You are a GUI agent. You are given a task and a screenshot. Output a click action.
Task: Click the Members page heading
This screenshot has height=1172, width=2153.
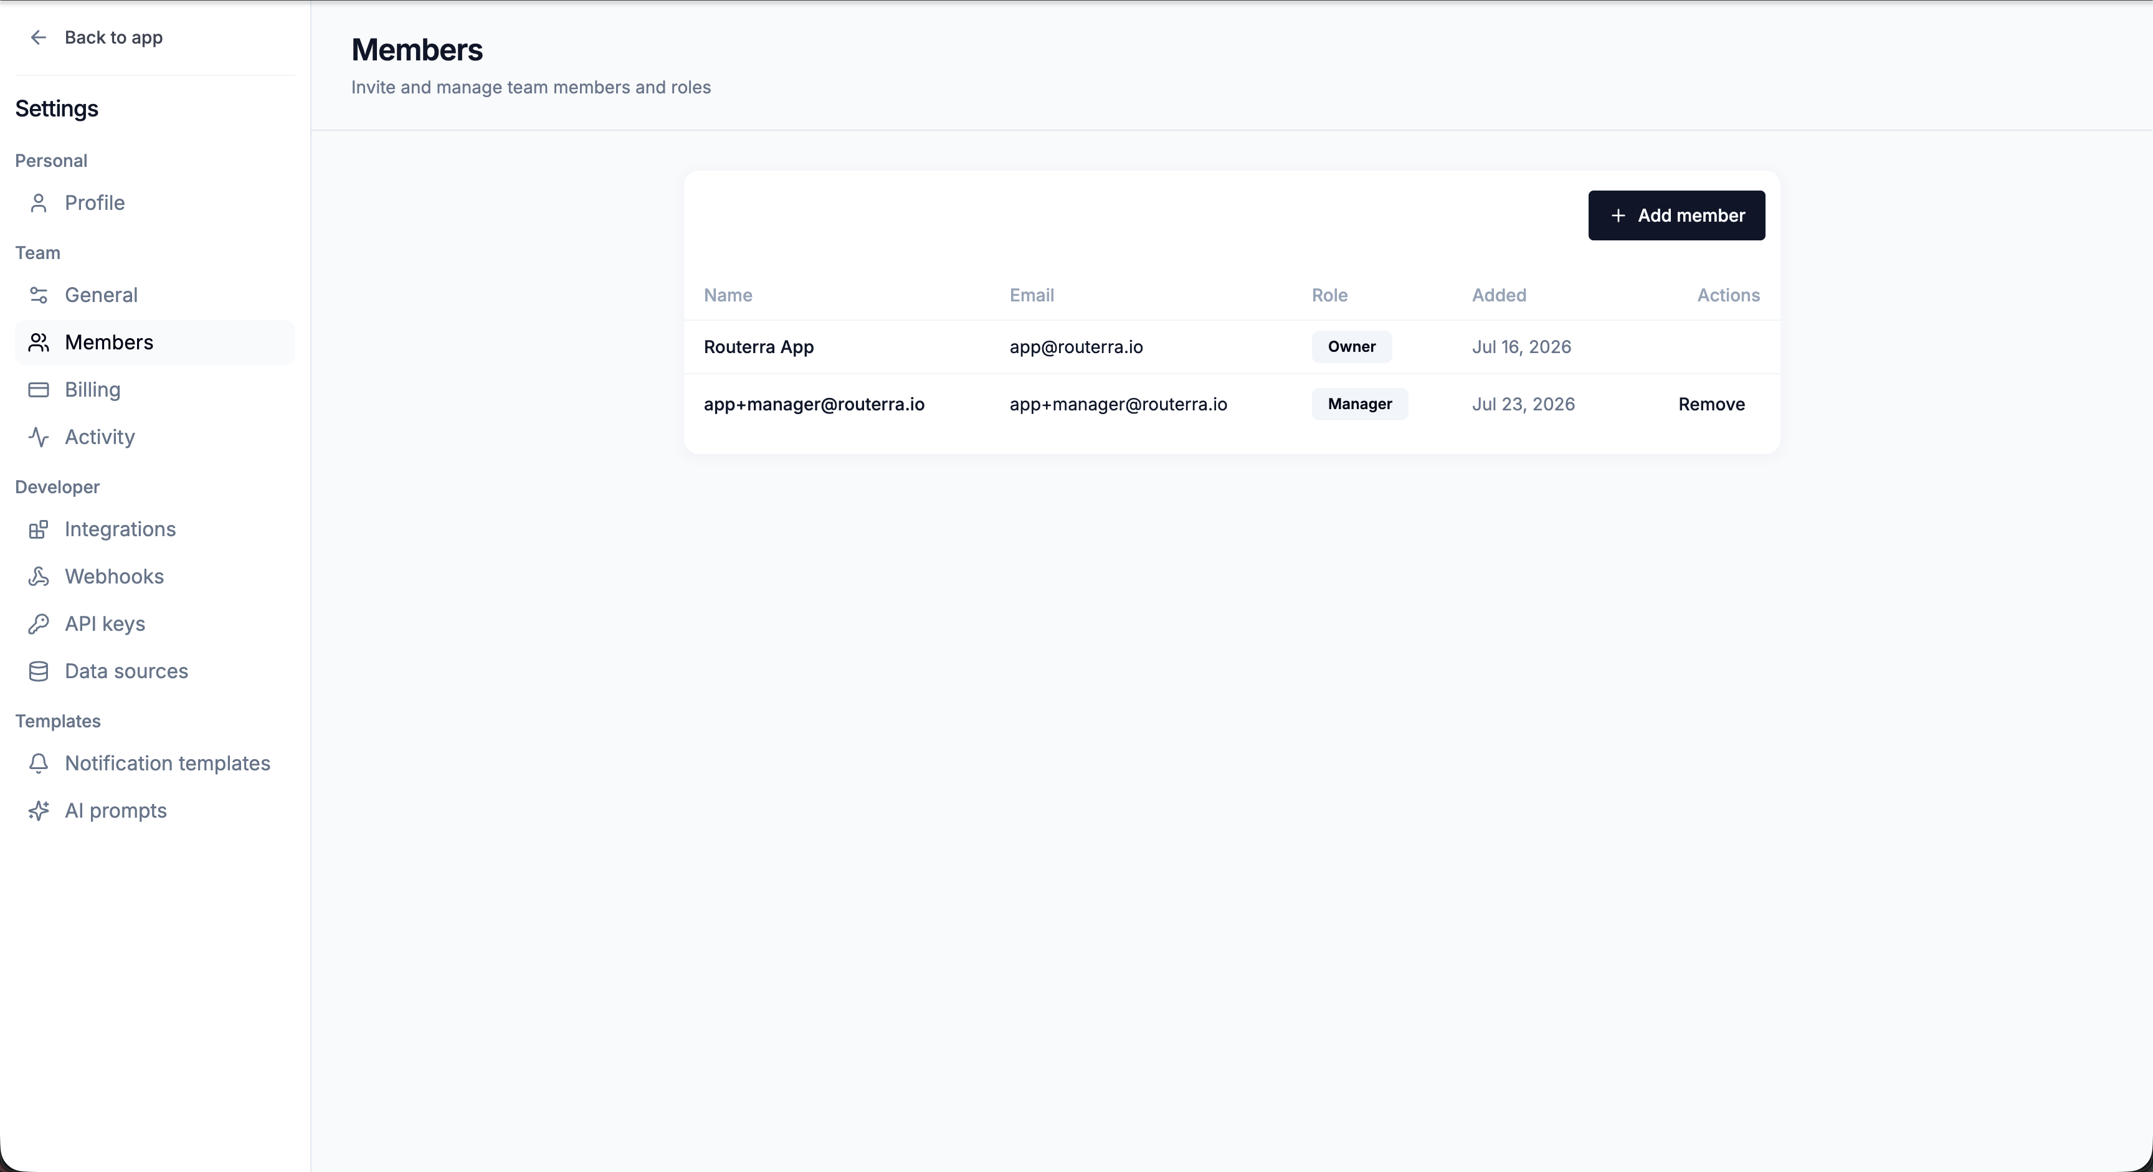(417, 50)
